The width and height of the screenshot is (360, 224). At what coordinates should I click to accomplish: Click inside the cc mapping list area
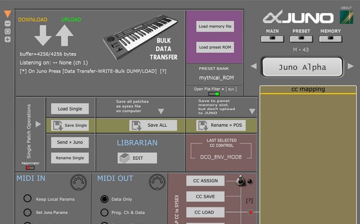pyautogui.click(x=308, y=159)
